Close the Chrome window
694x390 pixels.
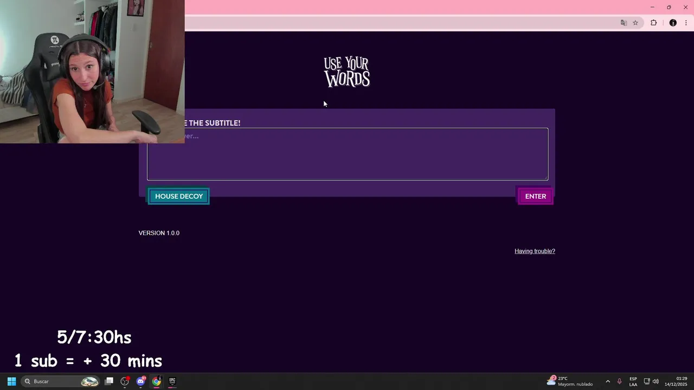point(685,7)
